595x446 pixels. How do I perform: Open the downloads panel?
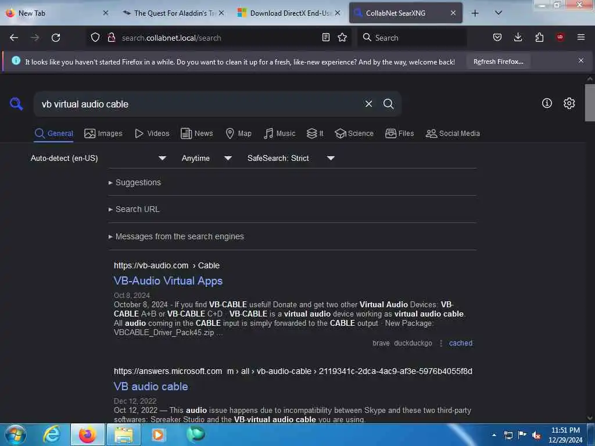[518, 37]
